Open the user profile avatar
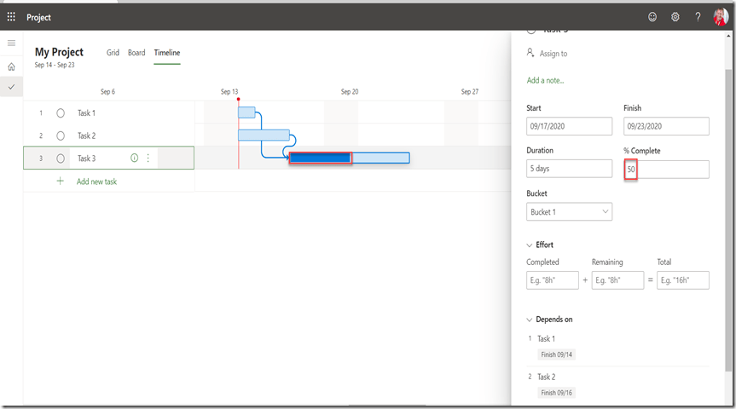The height and width of the screenshot is (409, 736). pyautogui.click(x=721, y=17)
